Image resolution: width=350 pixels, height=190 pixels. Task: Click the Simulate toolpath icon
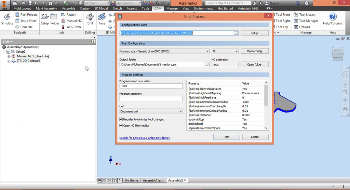(7, 19)
